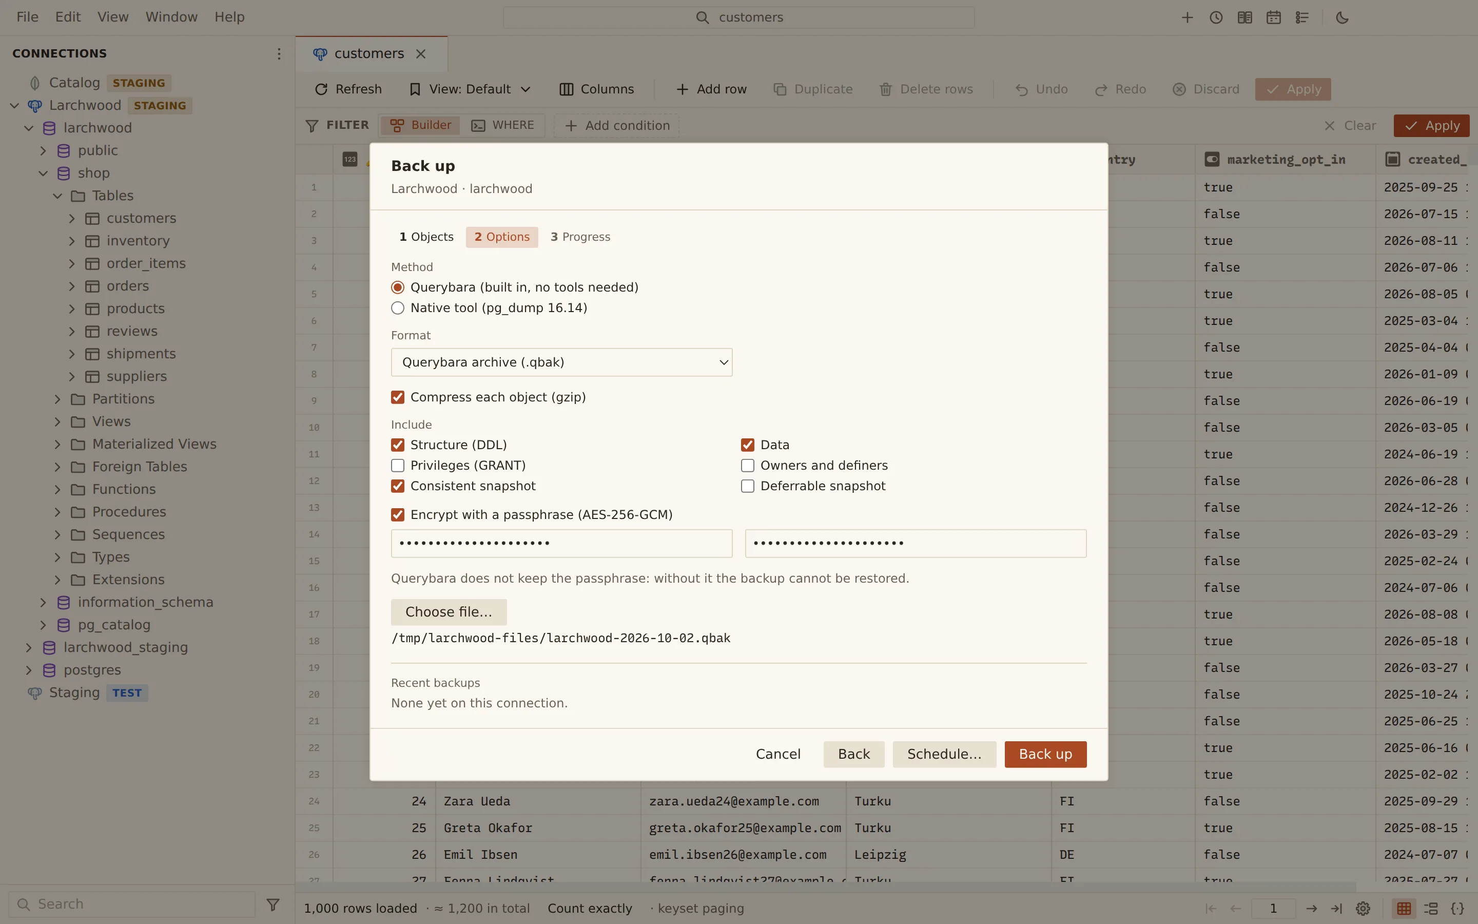The height and width of the screenshot is (924, 1478).
Task: Open the View: Default dropdown
Action: 470,89
